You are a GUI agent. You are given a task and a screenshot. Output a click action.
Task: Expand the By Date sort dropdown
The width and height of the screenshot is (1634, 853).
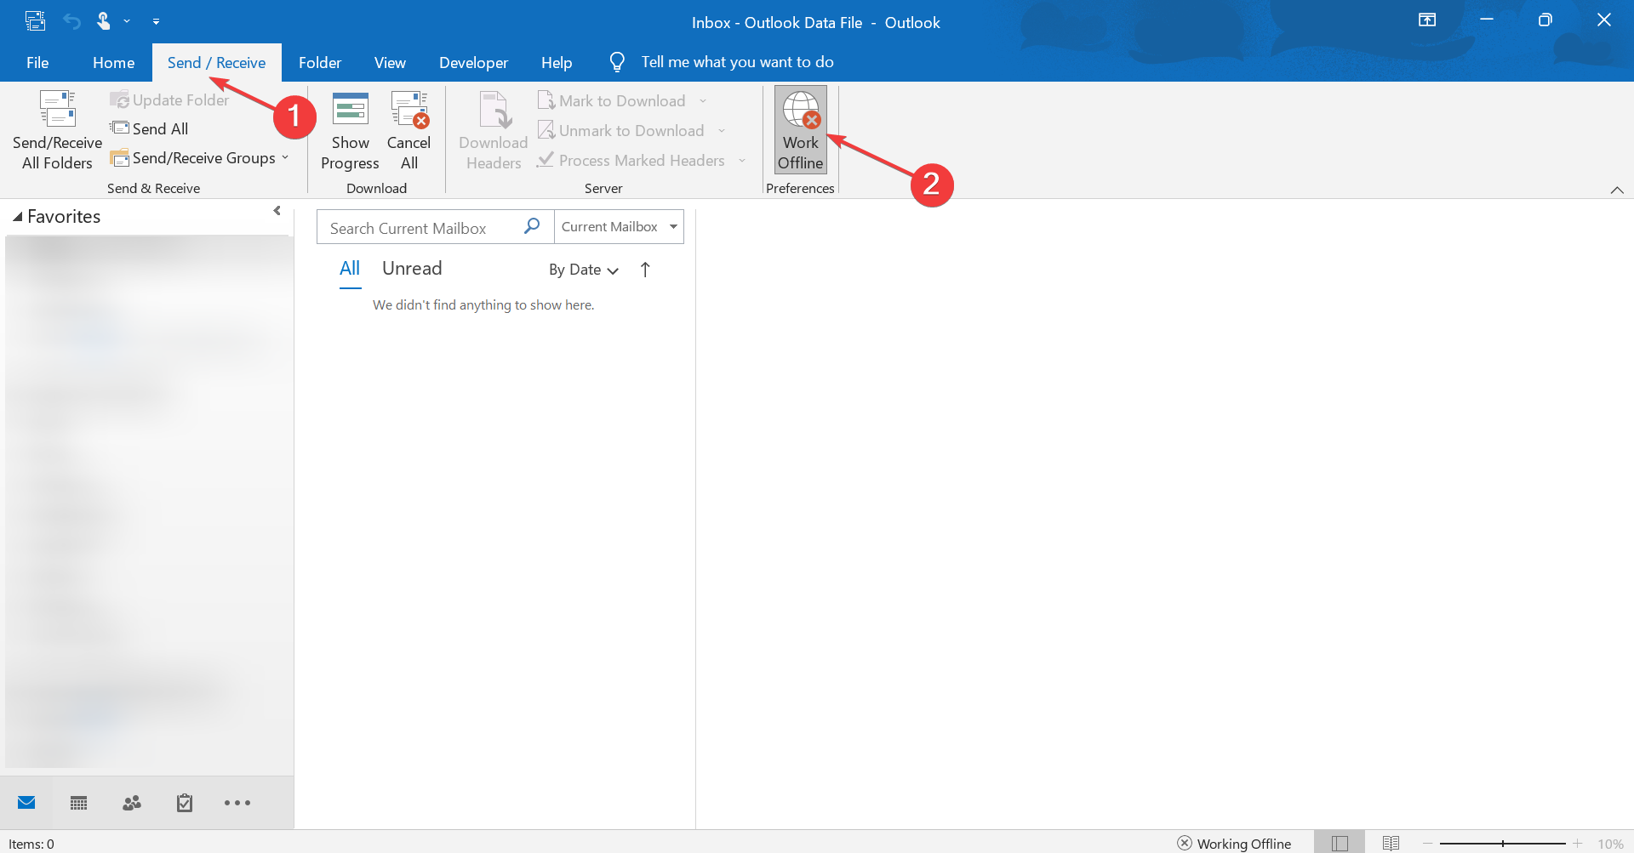(583, 269)
